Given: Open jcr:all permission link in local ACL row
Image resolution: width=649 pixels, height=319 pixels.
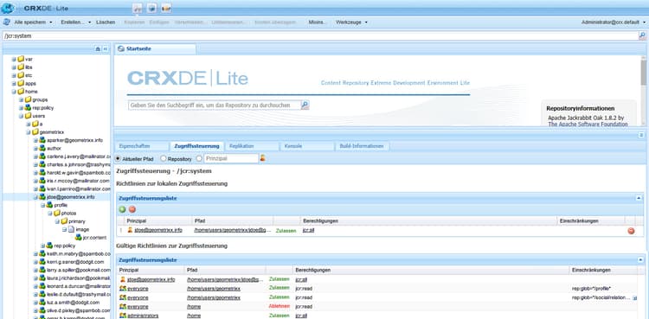Looking at the screenshot, I should (308, 230).
